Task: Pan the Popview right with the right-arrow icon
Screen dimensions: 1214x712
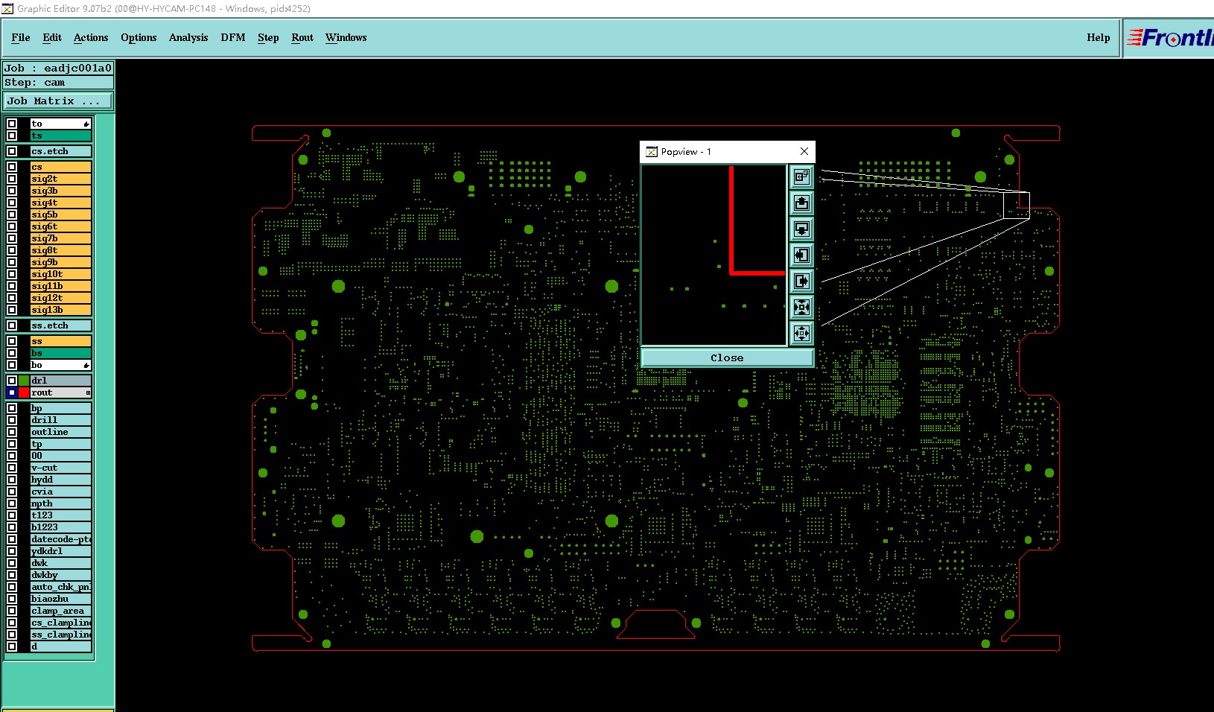Action: coord(801,281)
